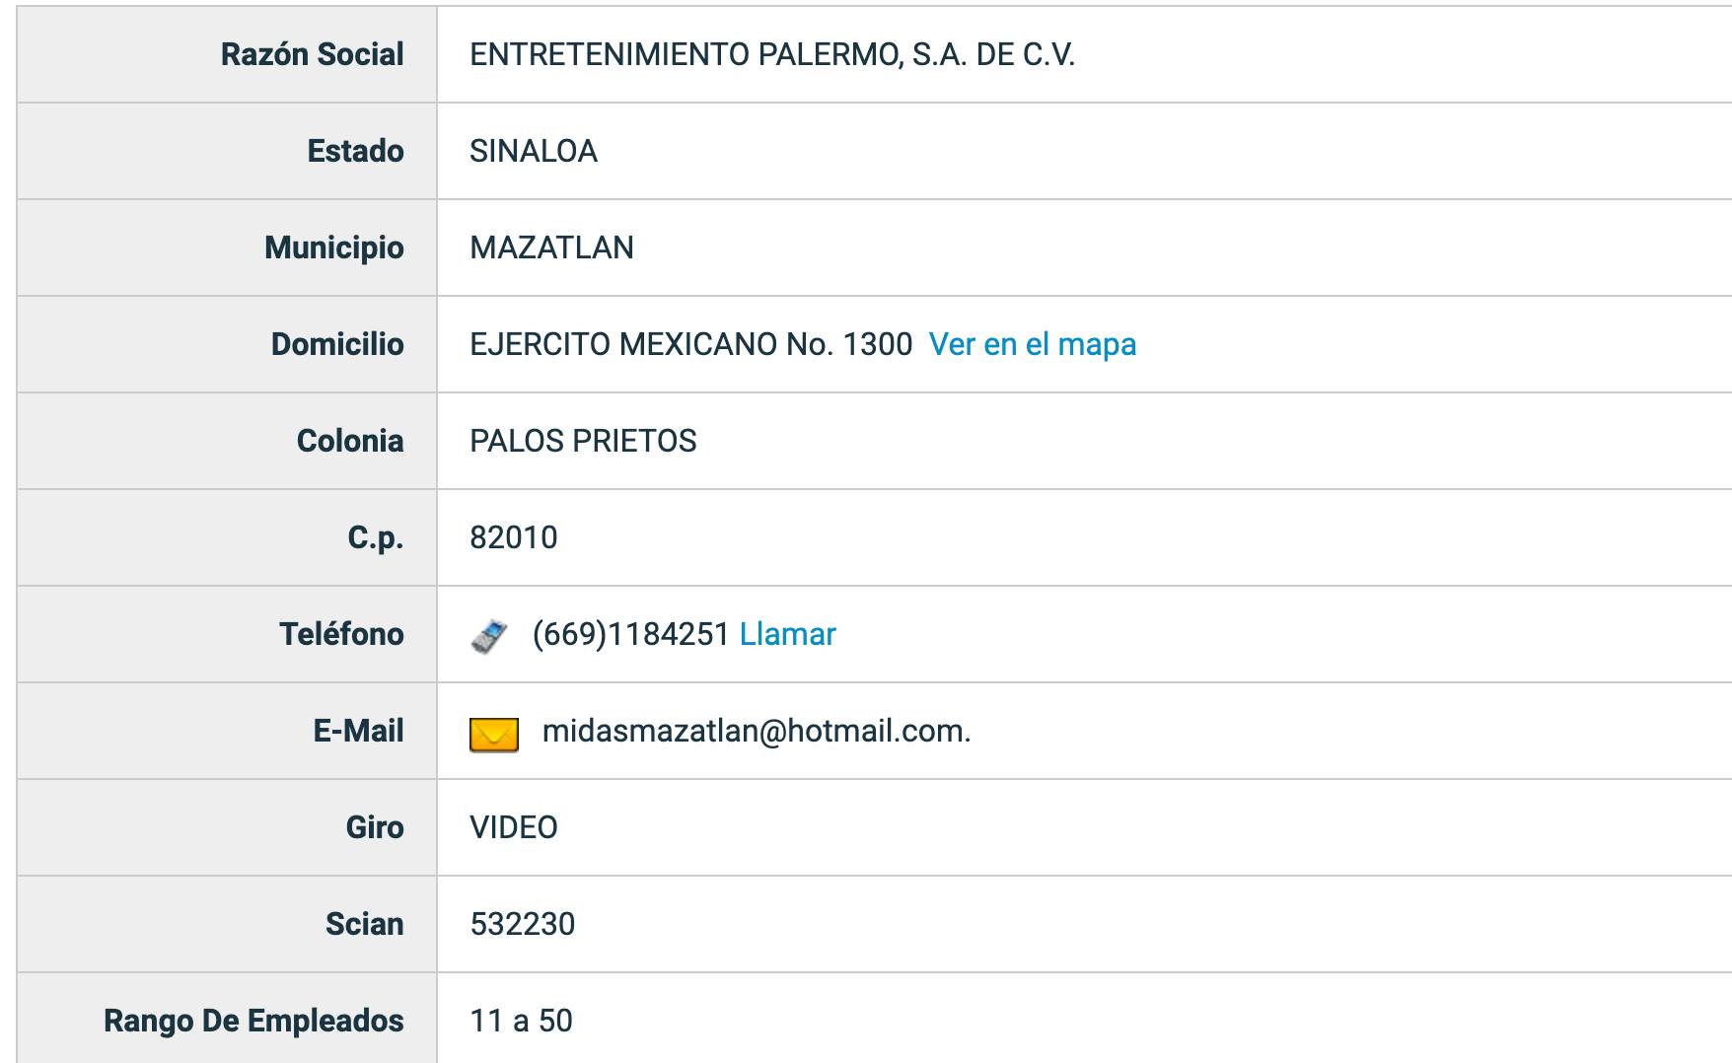Screen dimensions: 1732x1063
Task: Click the 'Razón Social' row label
Action: click(x=312, y=54)
